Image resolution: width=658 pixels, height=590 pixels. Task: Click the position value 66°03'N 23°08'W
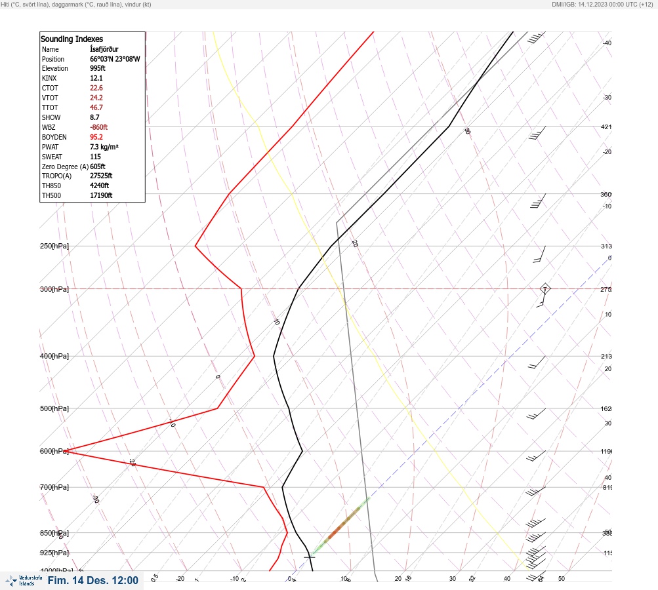(x=115, y=59)
